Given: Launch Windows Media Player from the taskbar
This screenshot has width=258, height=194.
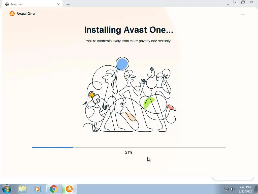Looking at the screenshot, I should pyautogui.click(x=38, y=189).
